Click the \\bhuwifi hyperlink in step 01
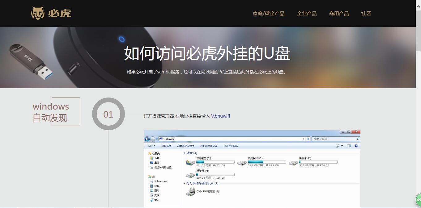Screen dimensions: 421x208 click(x=220, y=116)
